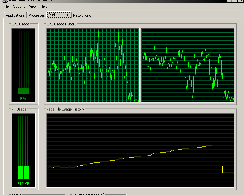
Task: Click the 'PF Usage' group label
Action: 19,109
